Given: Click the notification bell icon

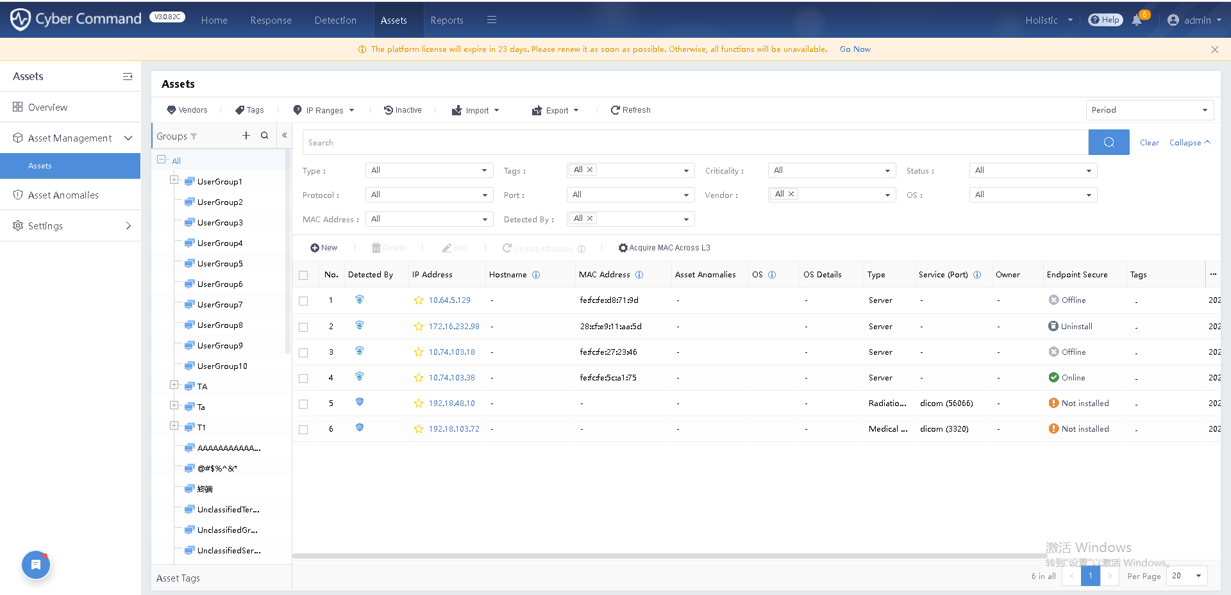Looking at the screenshot, I should (1137, 20).
